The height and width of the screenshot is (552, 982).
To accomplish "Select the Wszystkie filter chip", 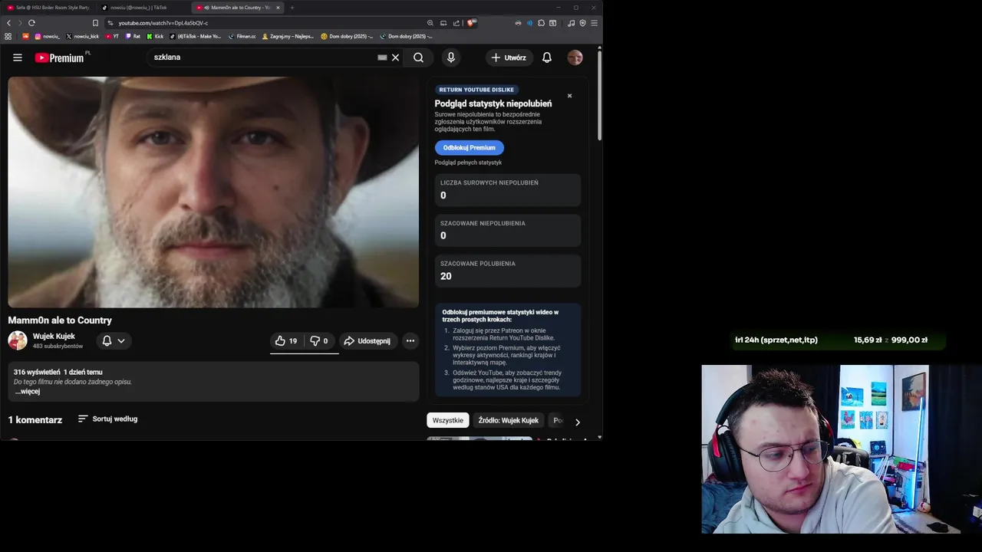I will pyautogui.click(x=448, y=420).
